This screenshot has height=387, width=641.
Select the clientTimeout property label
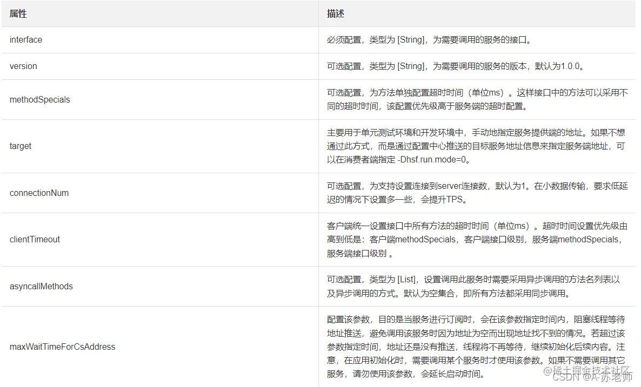coord(34,239)
